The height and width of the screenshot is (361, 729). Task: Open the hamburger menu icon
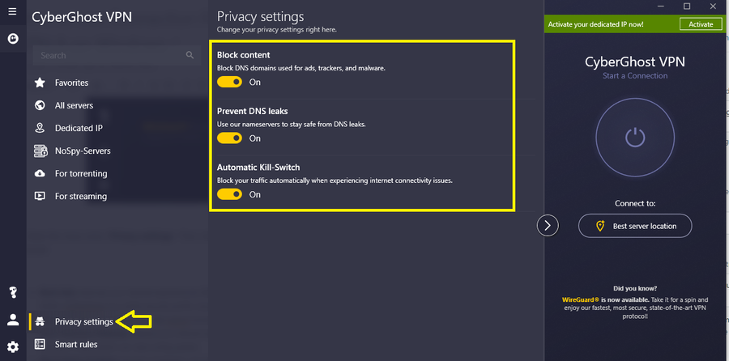[12, 13]
